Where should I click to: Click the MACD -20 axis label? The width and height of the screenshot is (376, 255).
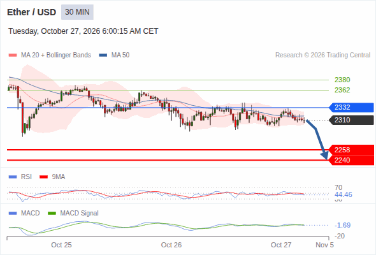(x=340, y=236)
